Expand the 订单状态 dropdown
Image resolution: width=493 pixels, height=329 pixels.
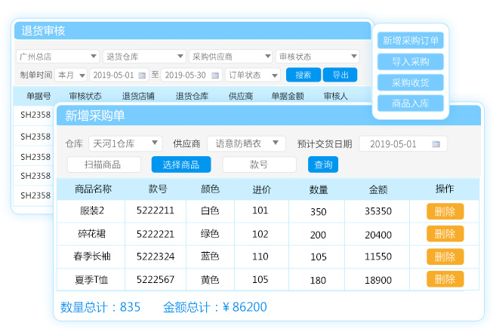pos(253,75)
